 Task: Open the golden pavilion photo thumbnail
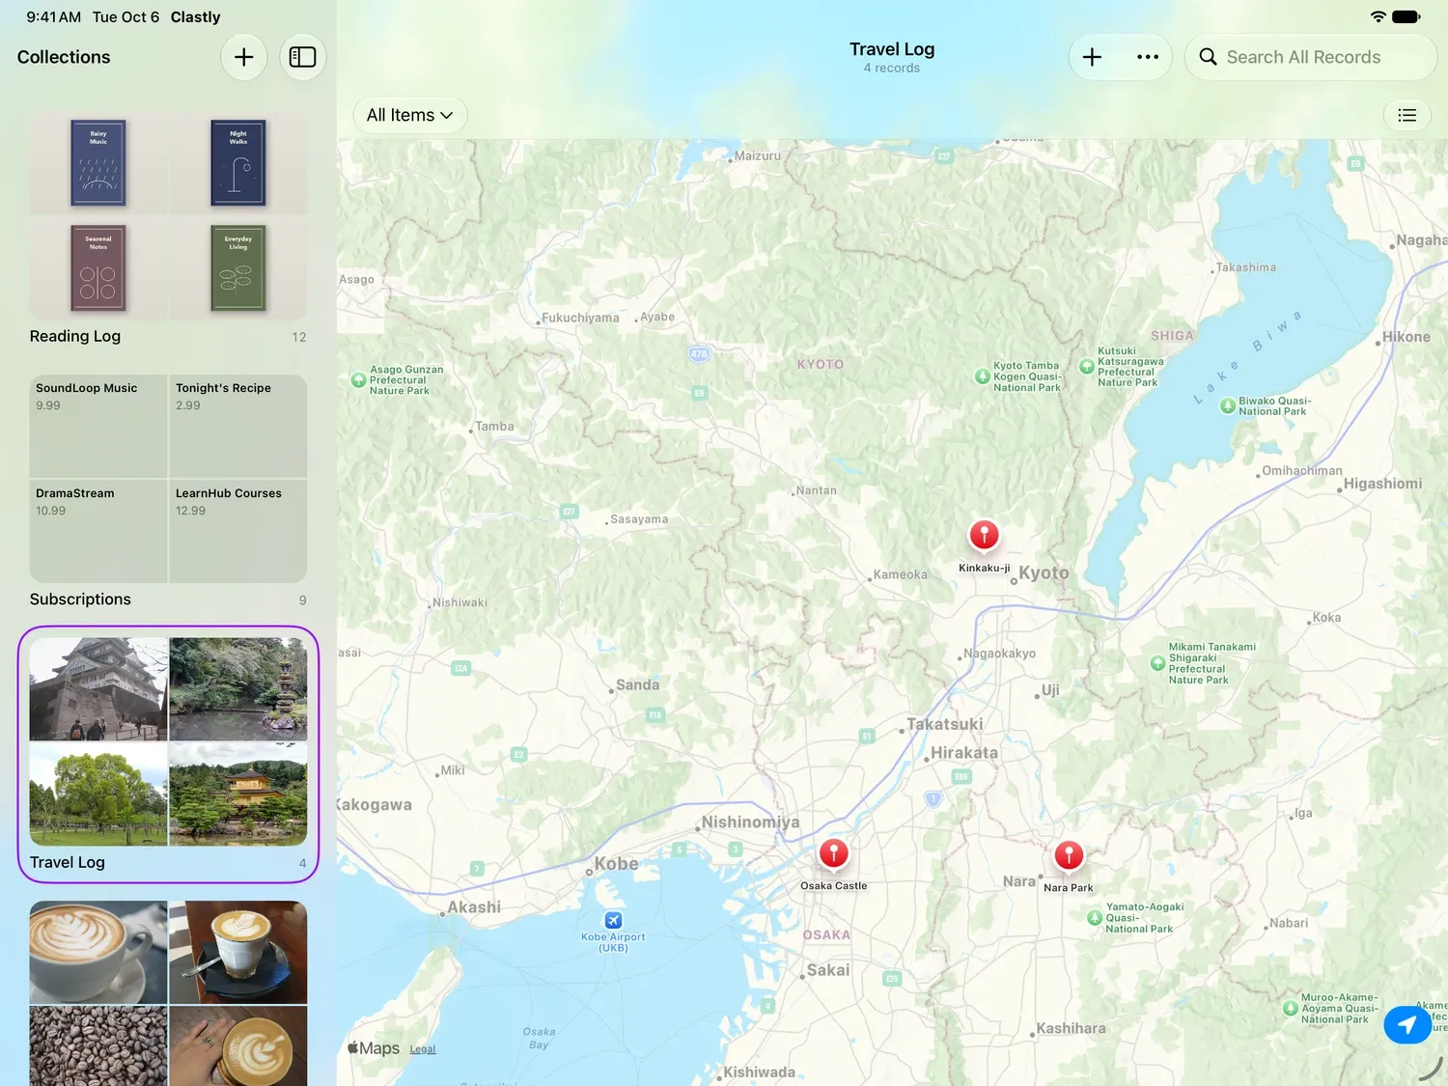click(238, 794)
